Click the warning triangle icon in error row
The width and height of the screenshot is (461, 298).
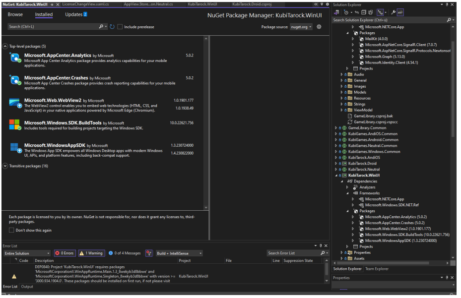point(14,276)
